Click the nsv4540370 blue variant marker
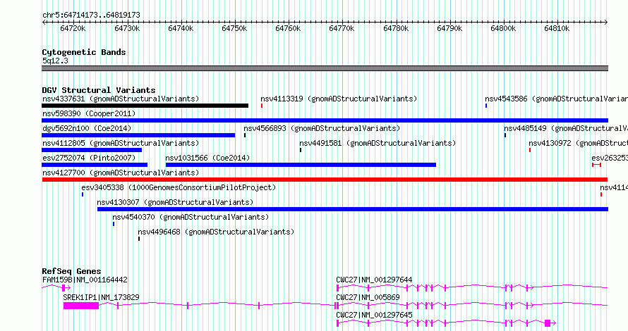628x331 pixels. tap(114, 224)
